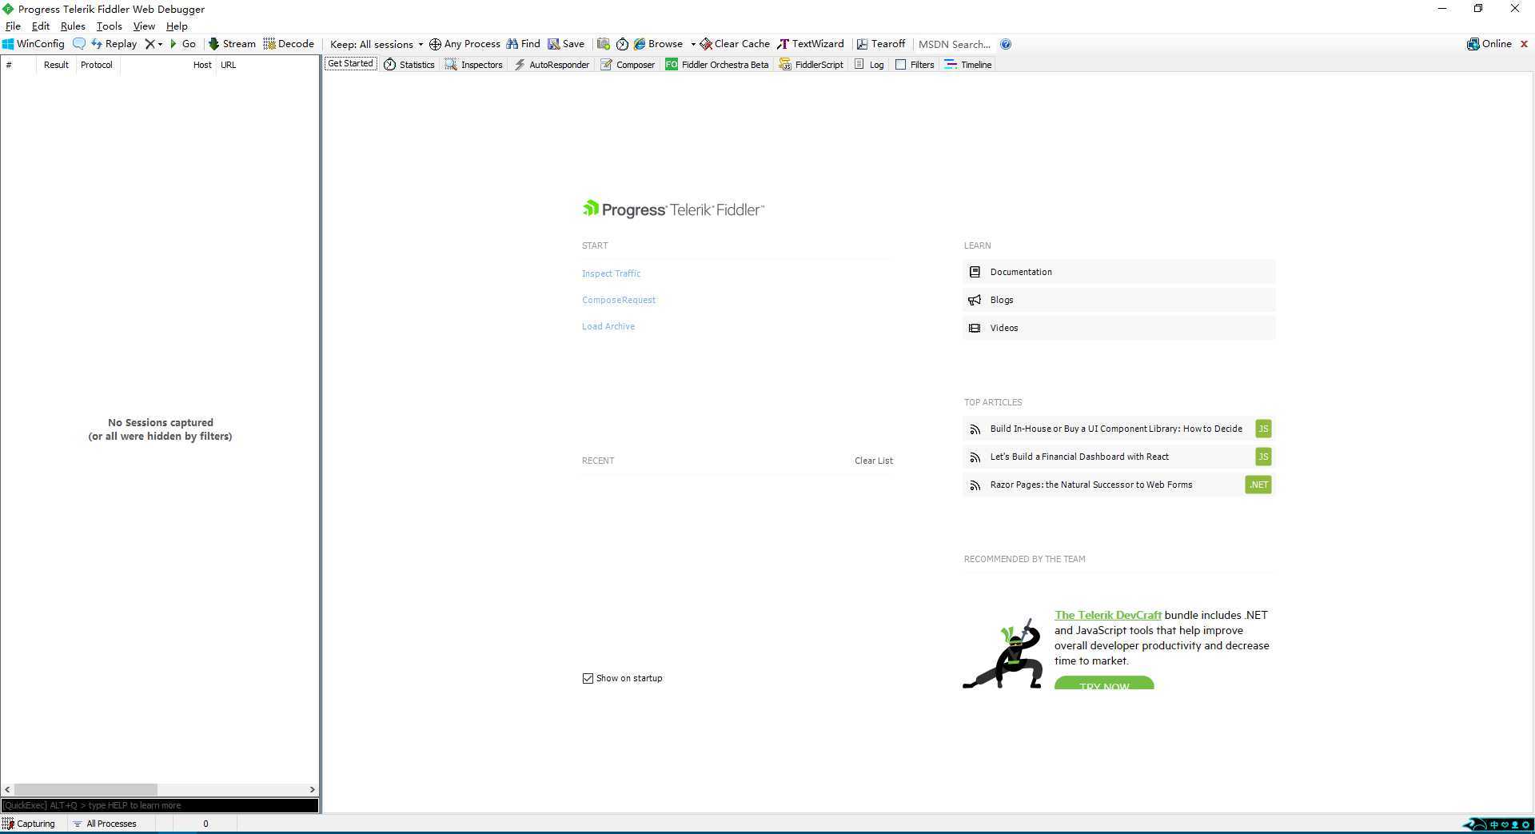
Task: Expand the Browse dropdown arrow
Action: click(x=692, y=44)
